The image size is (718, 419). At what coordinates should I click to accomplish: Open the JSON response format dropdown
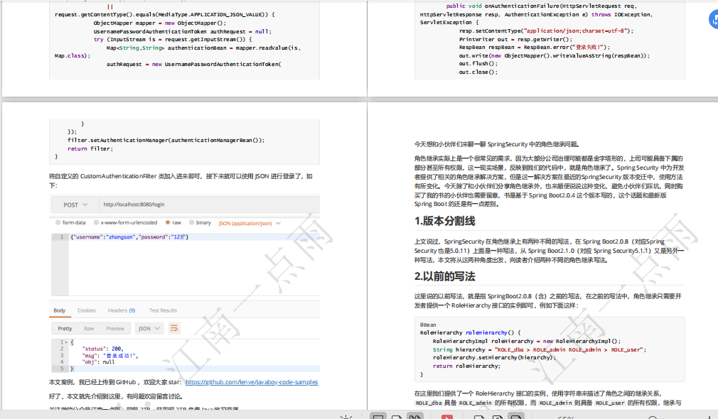[x=149, y=328]
